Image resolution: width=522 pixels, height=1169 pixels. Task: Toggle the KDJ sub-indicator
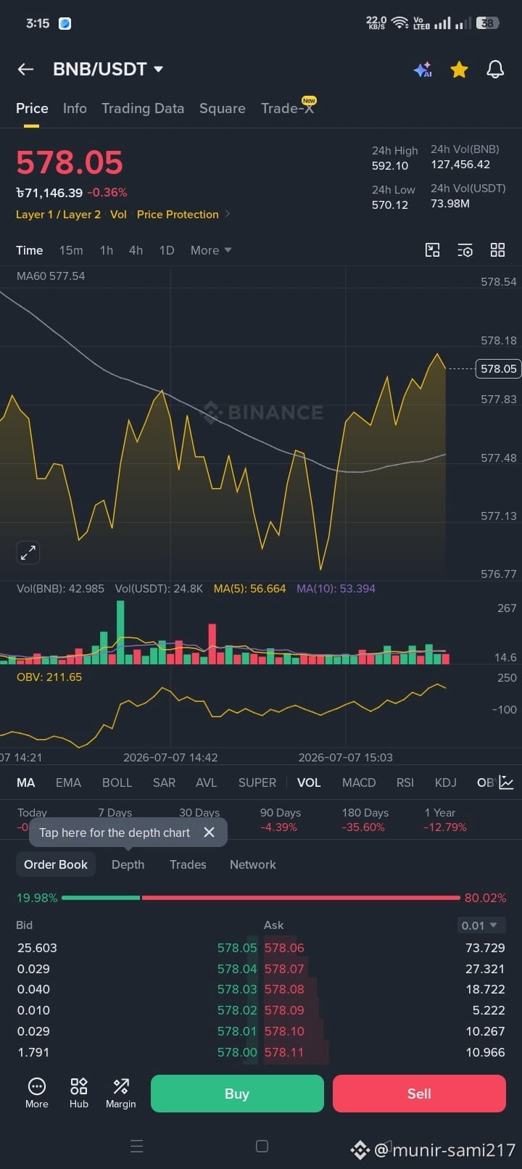tap(446, 782)
